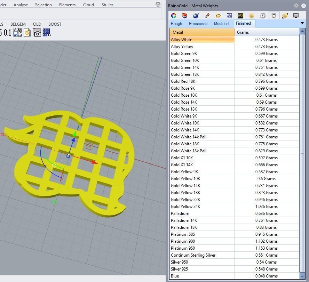Open the blue sphere materials icon
The height and width of the screenshot is (282, 309).
coord(196,16)
